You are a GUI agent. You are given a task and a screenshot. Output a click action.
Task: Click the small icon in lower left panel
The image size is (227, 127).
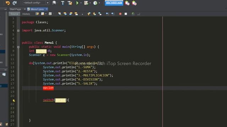tap(4, 74)
